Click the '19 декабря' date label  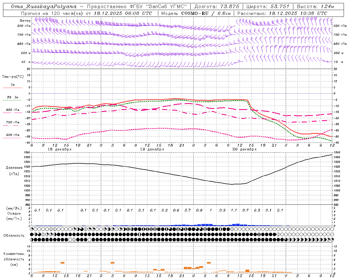point(152,149)
